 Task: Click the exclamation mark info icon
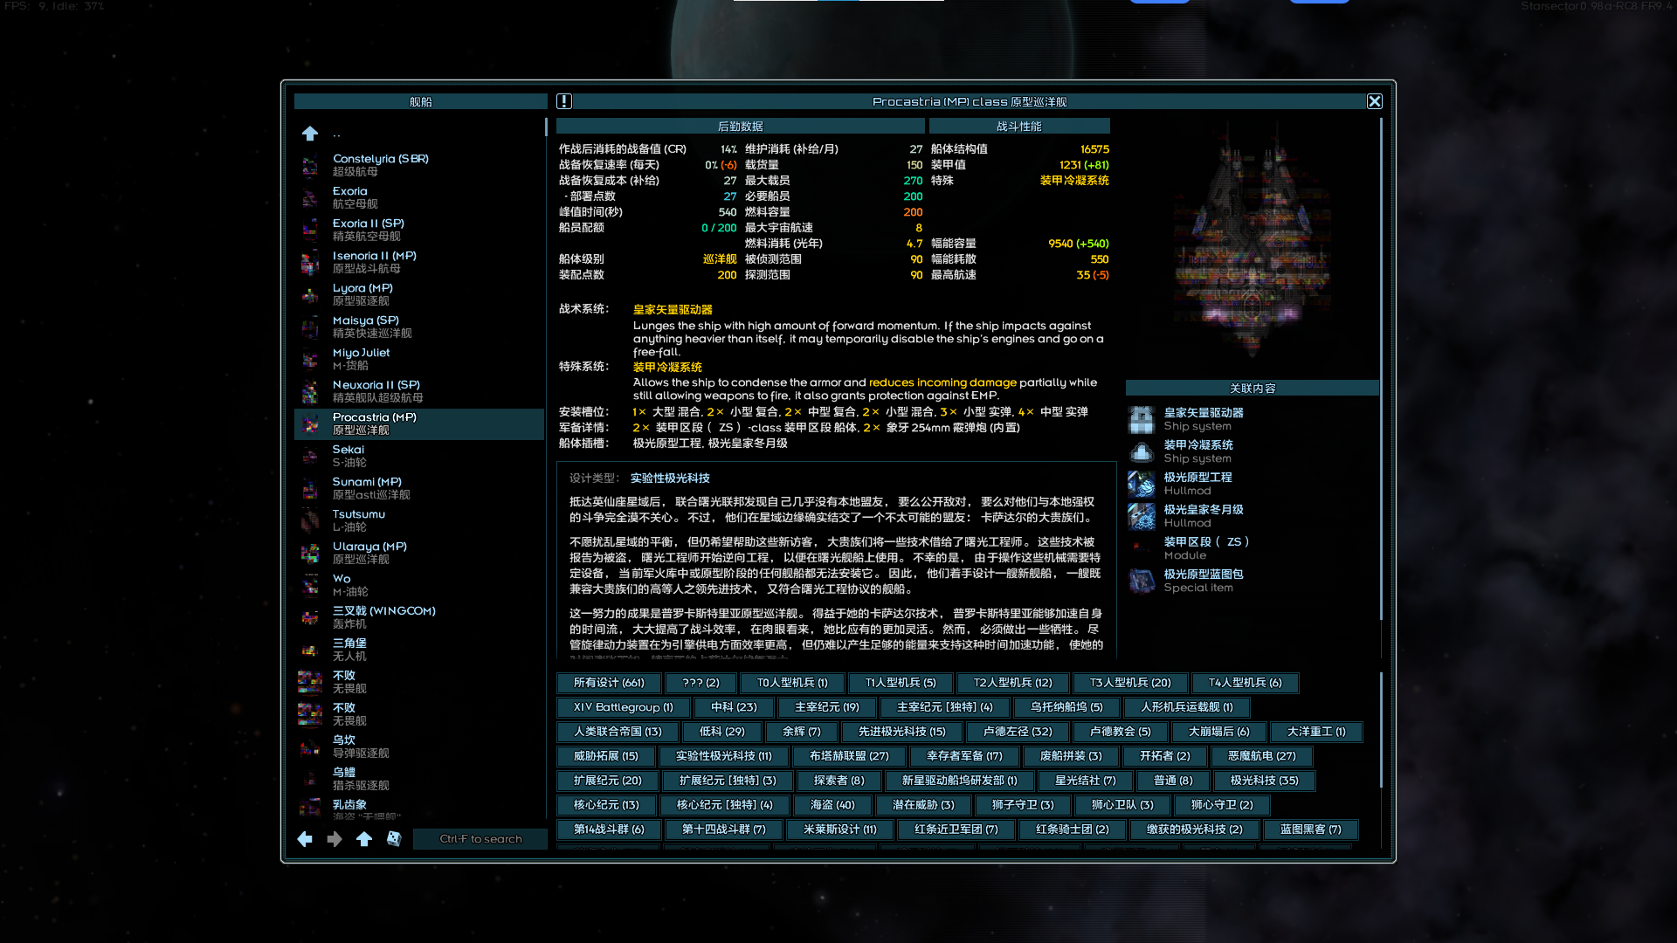point(564,101)
